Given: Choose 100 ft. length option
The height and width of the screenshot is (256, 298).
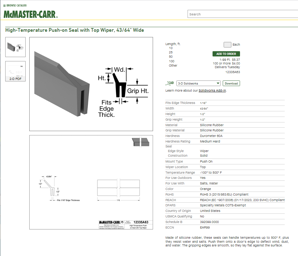Looking at the screenshot, I should [x=172, y=61].
